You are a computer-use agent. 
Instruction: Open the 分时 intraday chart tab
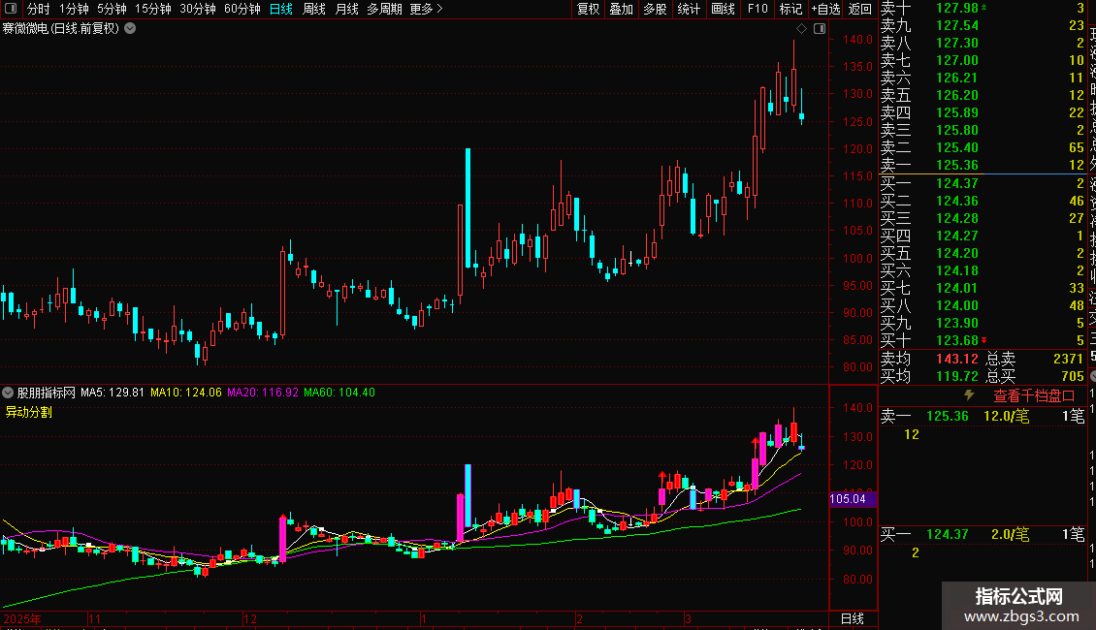click(39, 9)
